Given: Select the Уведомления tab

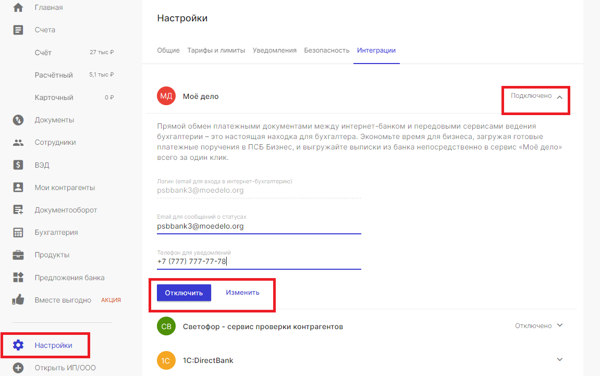Looking at the screenshot, I should click(x=275, y=51).
